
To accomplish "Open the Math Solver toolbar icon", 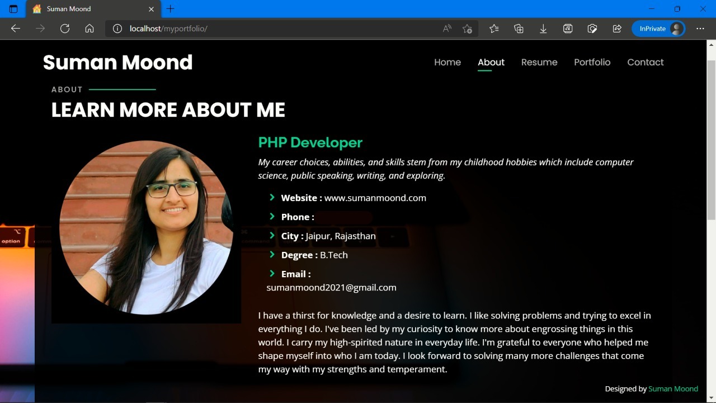I will click(x=568, y=29).
